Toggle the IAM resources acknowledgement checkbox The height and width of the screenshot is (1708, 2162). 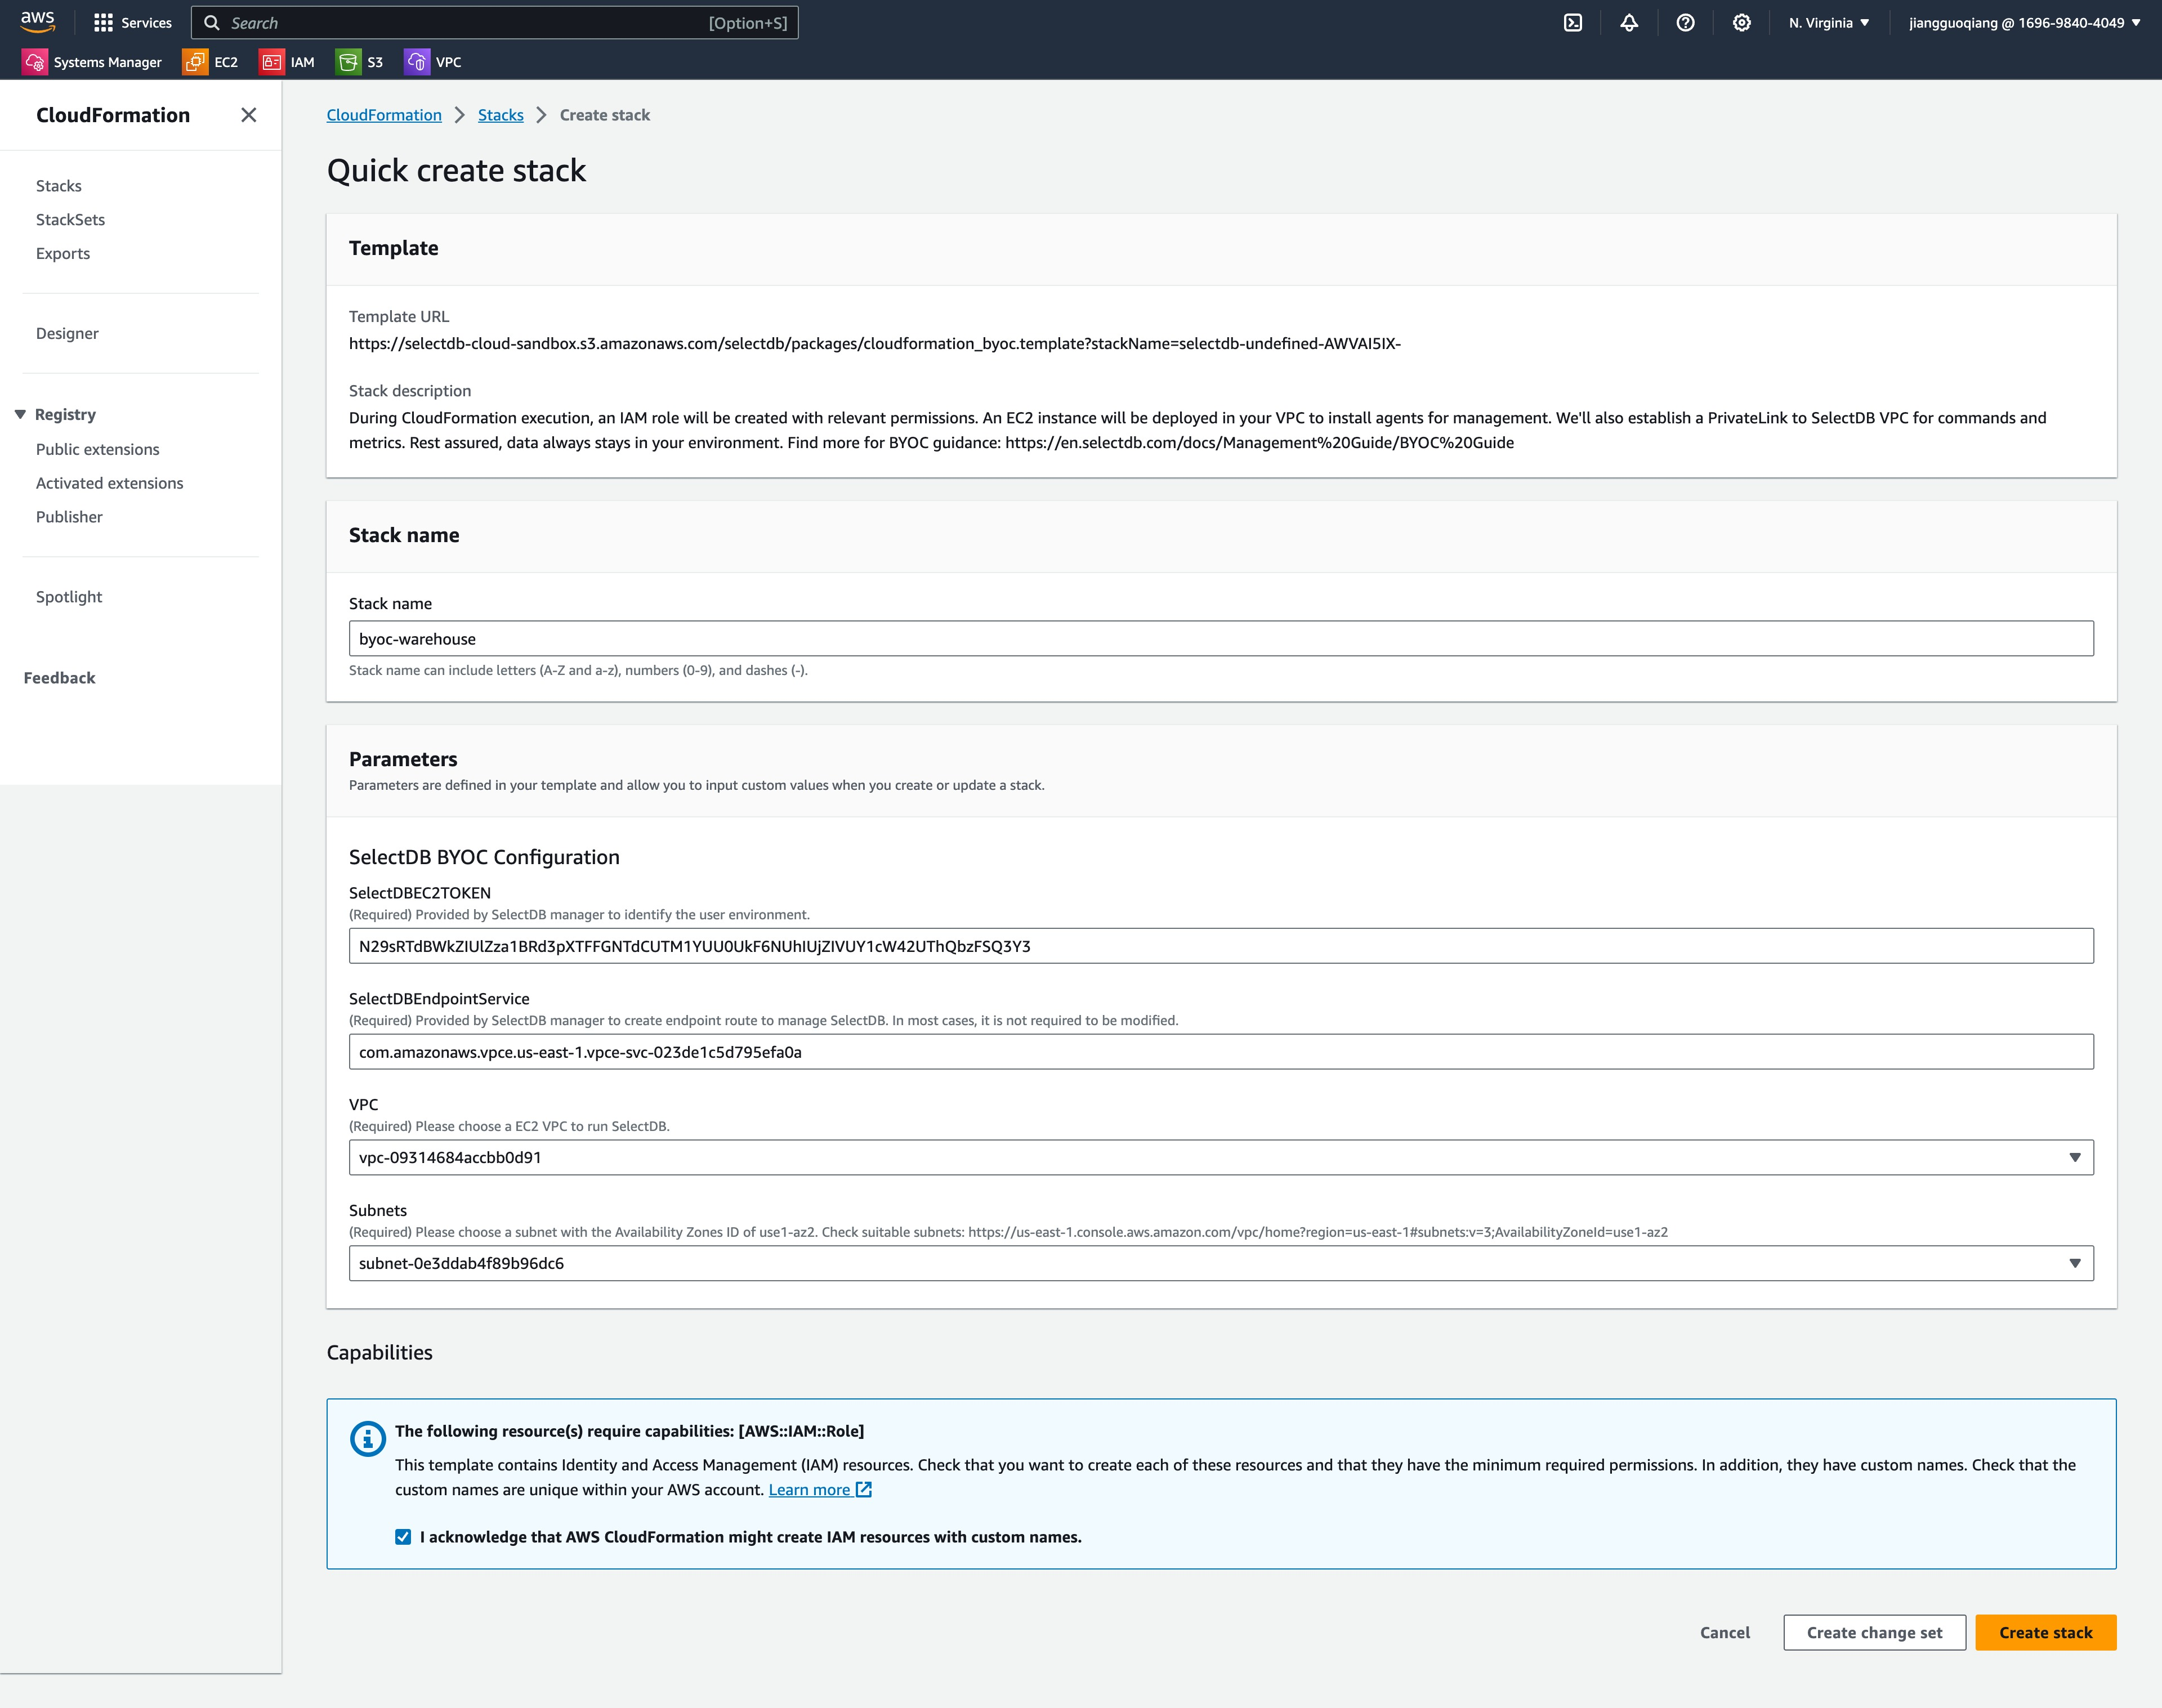coord(403,1537)
